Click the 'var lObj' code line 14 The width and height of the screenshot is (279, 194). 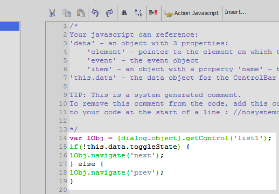point(170,138)
